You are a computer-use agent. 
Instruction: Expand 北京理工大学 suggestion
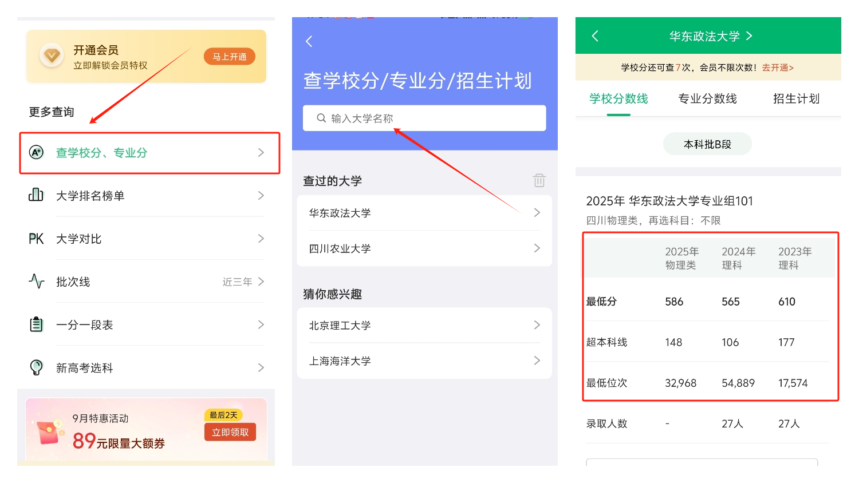click(424, 325)
